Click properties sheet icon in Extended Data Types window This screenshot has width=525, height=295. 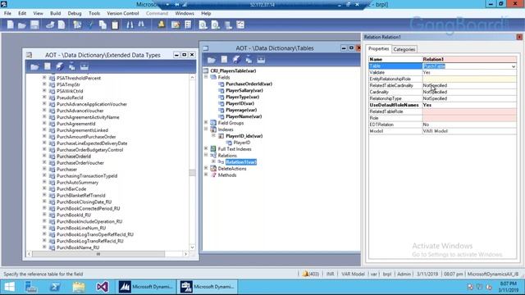tap(48, 66)
